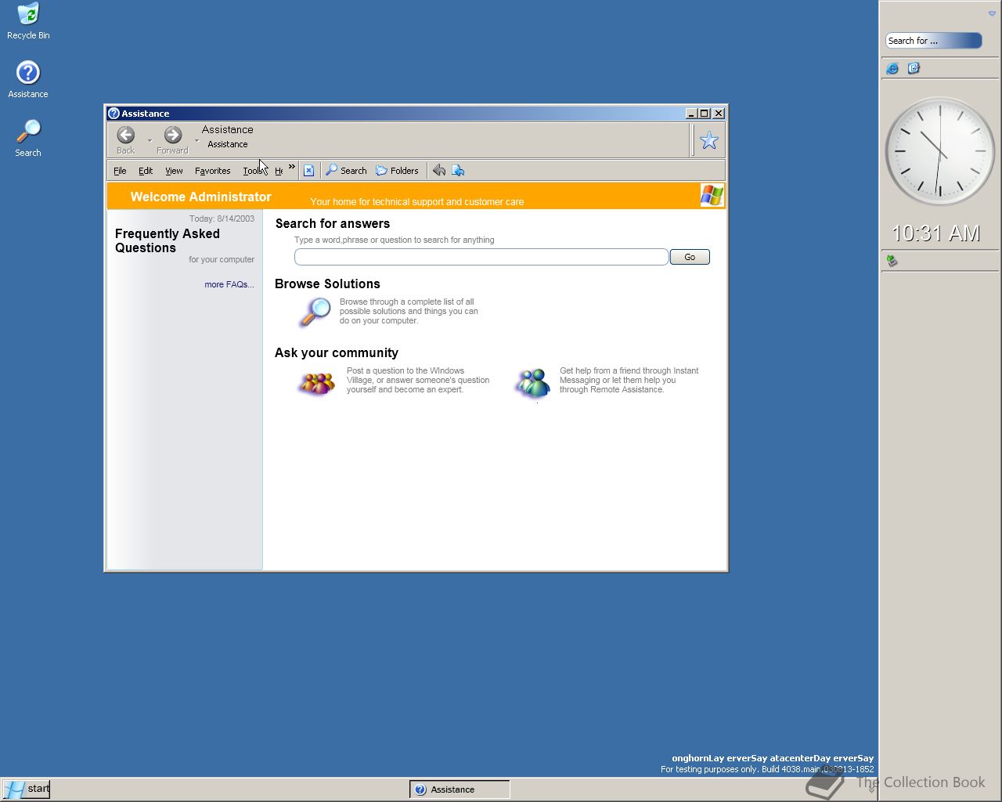Open the Tools menu
Screen dimensions: 1002x802
(253, 171)
